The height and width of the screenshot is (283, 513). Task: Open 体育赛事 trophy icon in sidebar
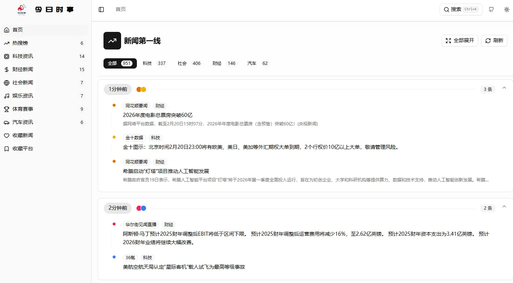[x=7, y=109]
